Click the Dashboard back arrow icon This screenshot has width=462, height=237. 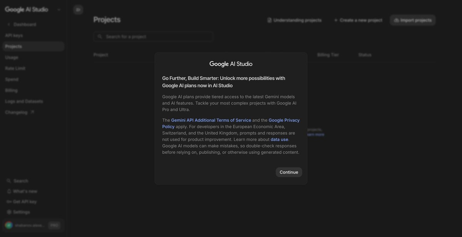pos(9,24)
